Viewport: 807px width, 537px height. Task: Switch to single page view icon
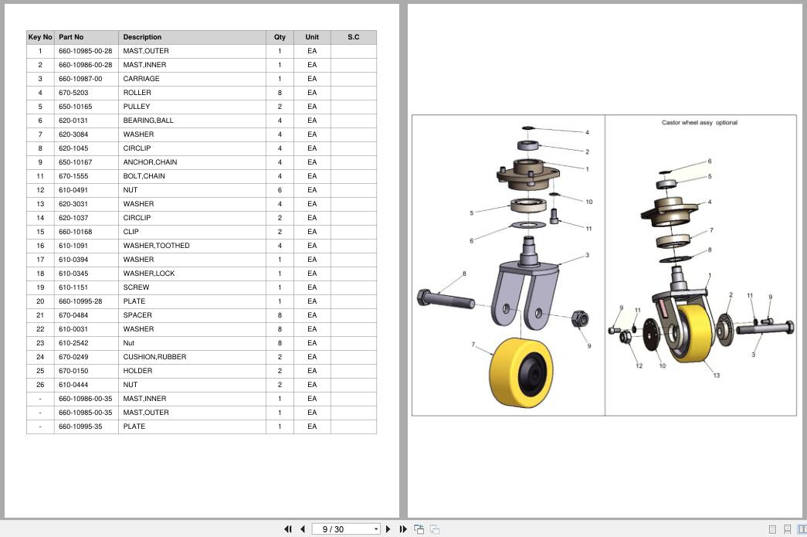(772, 529)
